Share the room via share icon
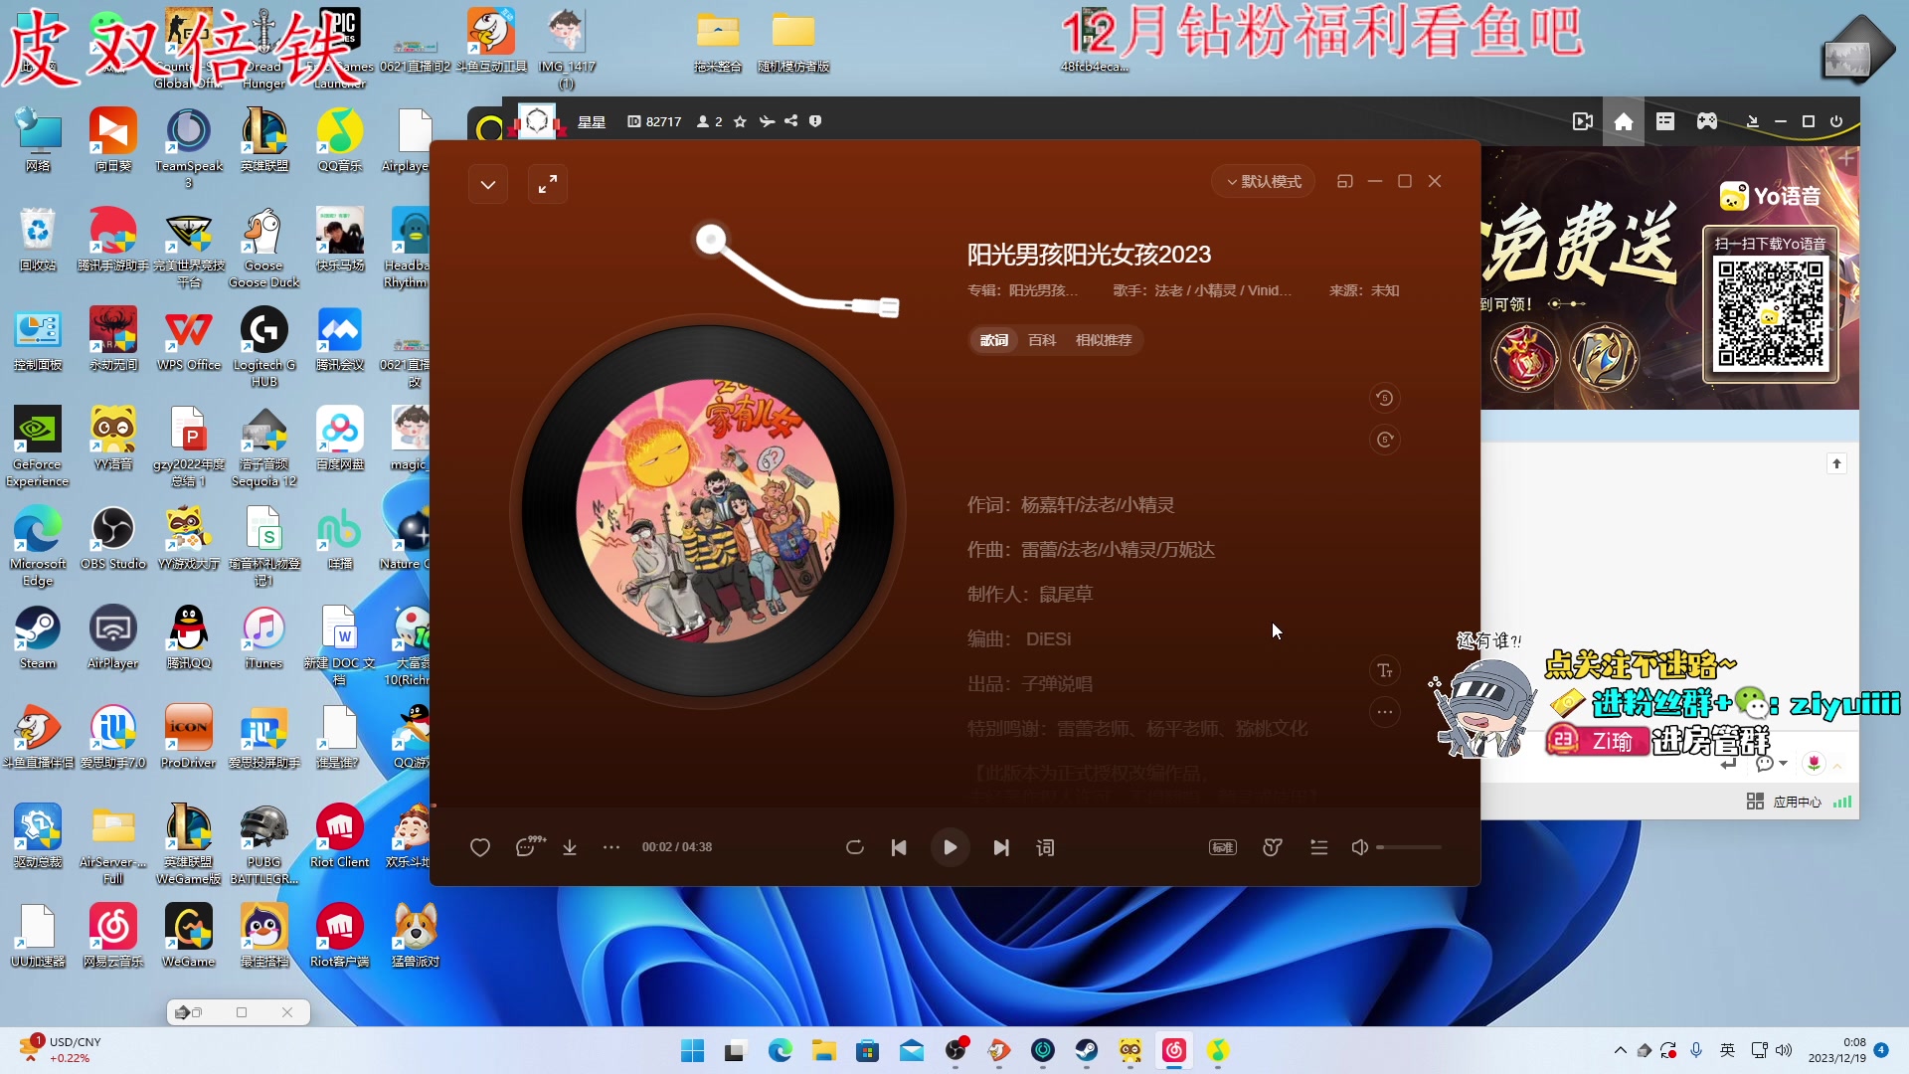 point(791,121)
